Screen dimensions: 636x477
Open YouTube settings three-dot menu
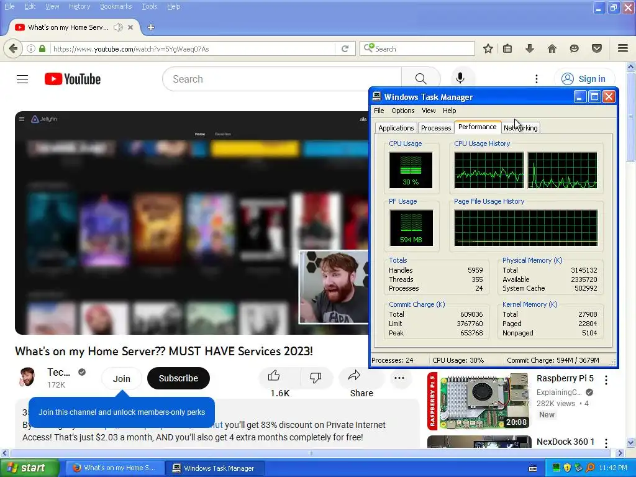pyautogui.click(x=536, y=79)
